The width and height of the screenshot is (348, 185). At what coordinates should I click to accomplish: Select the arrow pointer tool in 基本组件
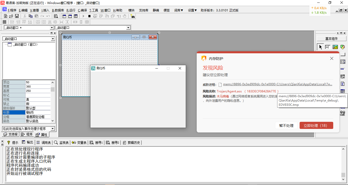pyautogui.click(x=320, y=47)
